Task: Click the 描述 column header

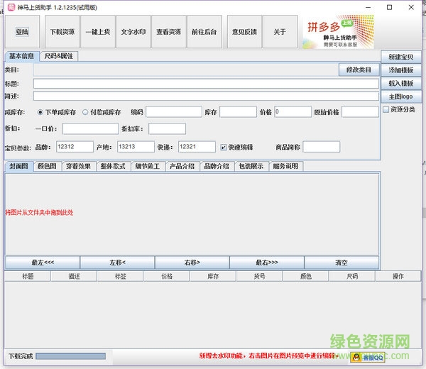Action: click(x=74, y=277)
